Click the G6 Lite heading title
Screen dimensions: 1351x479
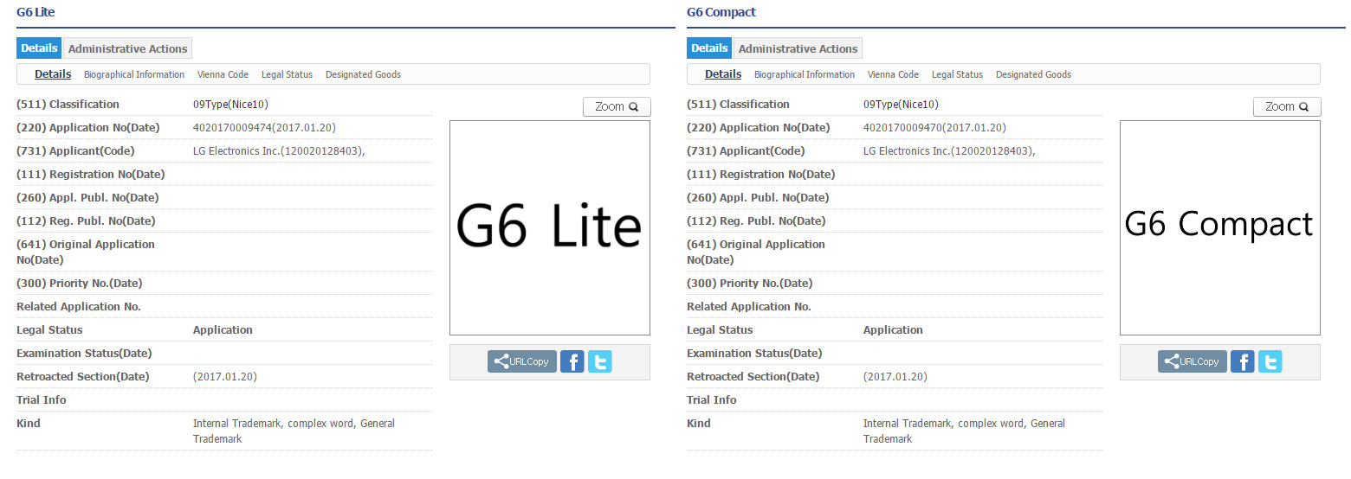[x=36, y=12]
